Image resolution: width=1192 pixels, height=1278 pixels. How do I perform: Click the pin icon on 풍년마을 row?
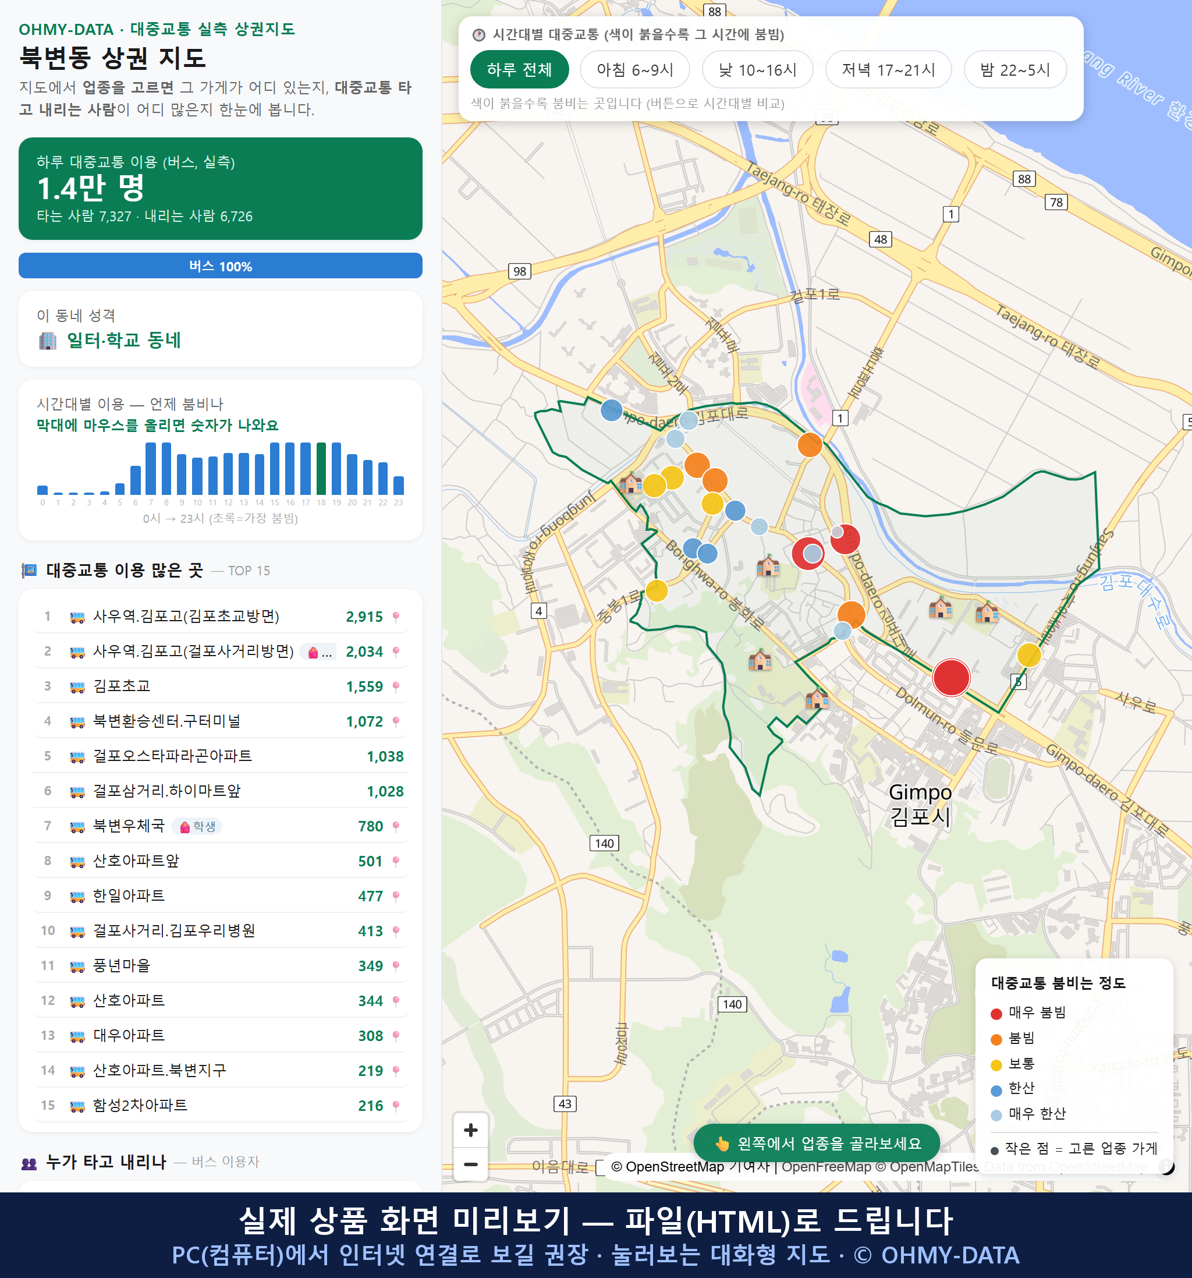point(396,965)
